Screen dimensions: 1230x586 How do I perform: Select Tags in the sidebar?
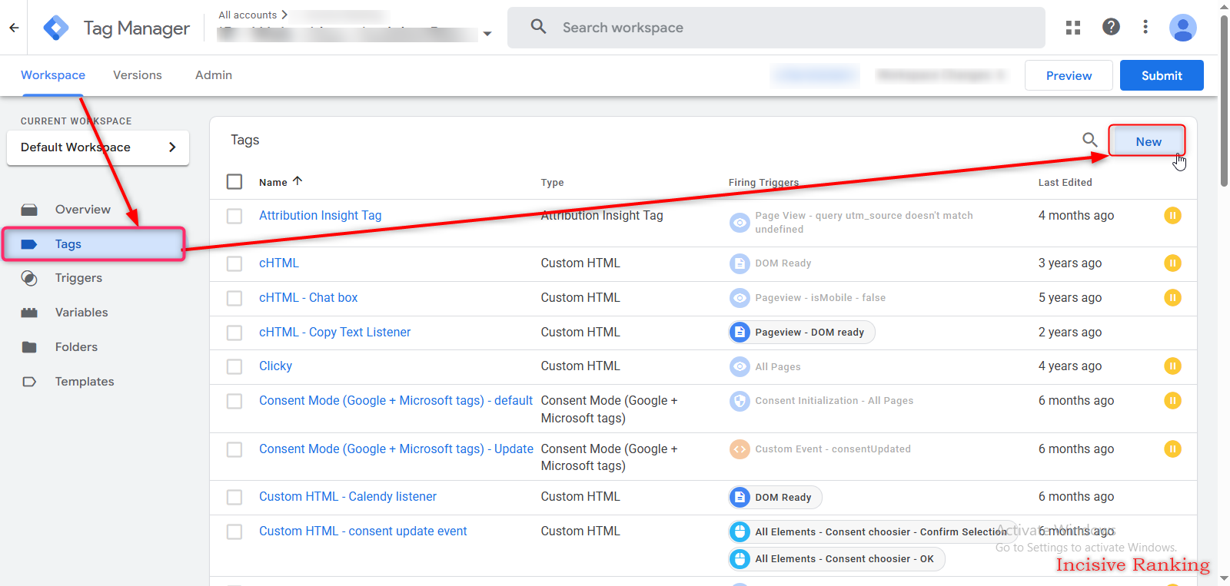pyautogui.click(x=94, y=244)
